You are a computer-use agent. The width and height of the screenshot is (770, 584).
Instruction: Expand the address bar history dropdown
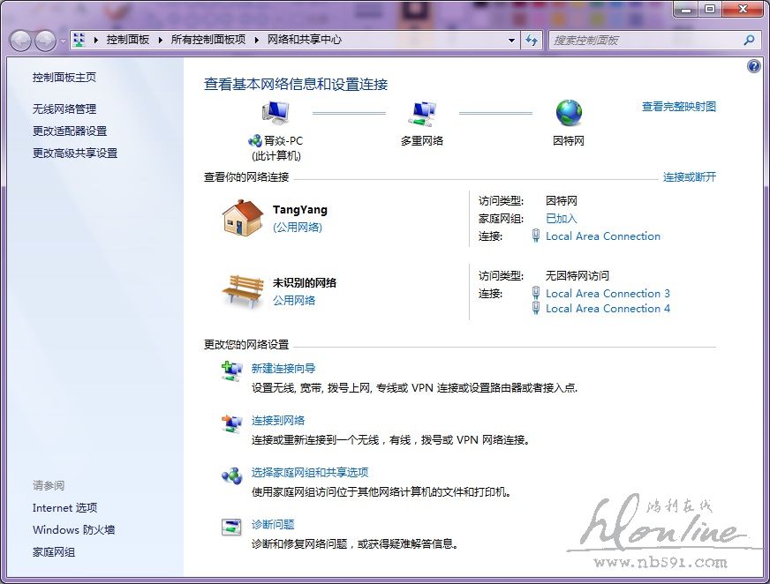coord(511,40)
